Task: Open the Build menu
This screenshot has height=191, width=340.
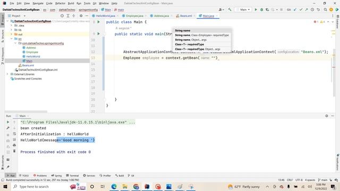Action: pos(71,3)
